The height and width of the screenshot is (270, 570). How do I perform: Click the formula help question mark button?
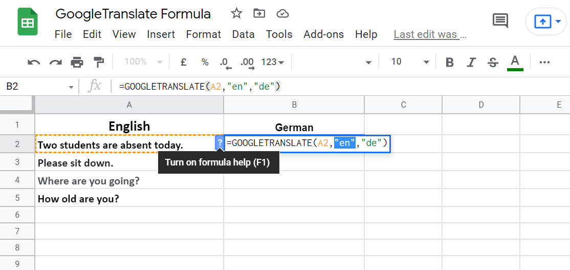(220, 143)
